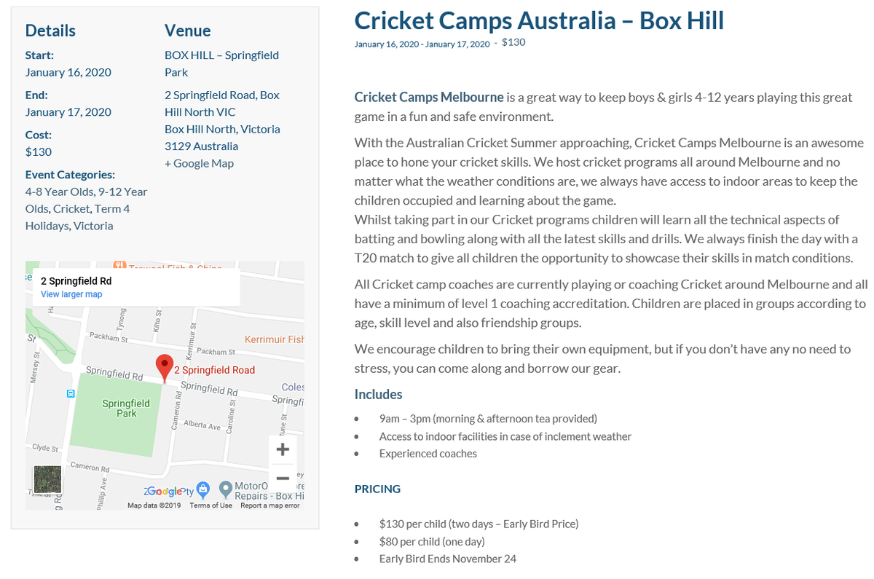Click the blue shopping bag map marker

click(x=204, y=488)
